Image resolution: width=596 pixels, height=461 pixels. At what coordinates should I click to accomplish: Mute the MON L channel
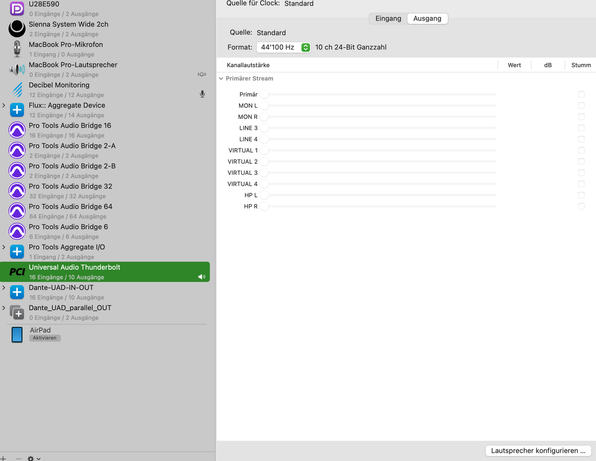click(x=581, y=106)
